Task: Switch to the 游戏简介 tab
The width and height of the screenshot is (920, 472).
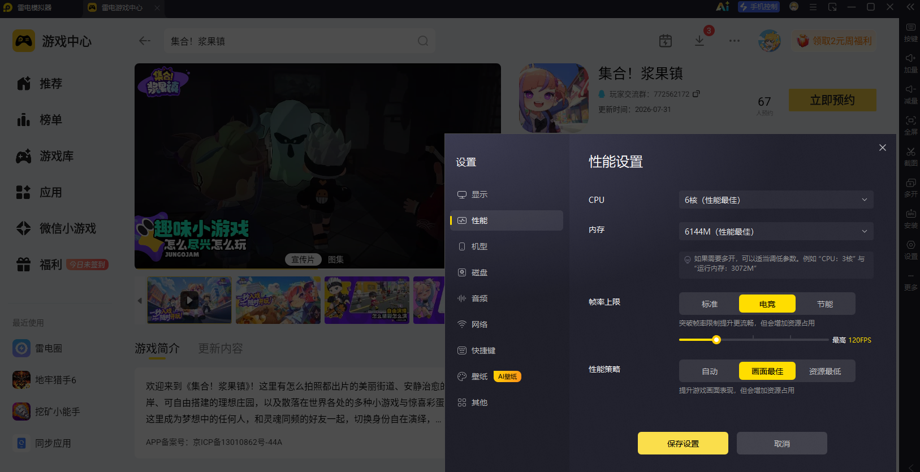Action: pyautogui.click(x=157, y=348)
